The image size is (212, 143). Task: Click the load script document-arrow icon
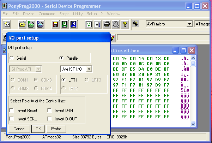[98, 24]
